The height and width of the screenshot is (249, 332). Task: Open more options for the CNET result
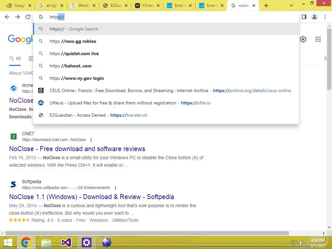(91, 140)
